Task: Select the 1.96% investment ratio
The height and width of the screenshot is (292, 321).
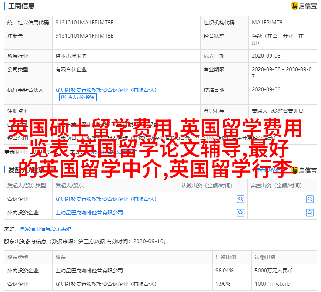Action: (x=223, y=284)
